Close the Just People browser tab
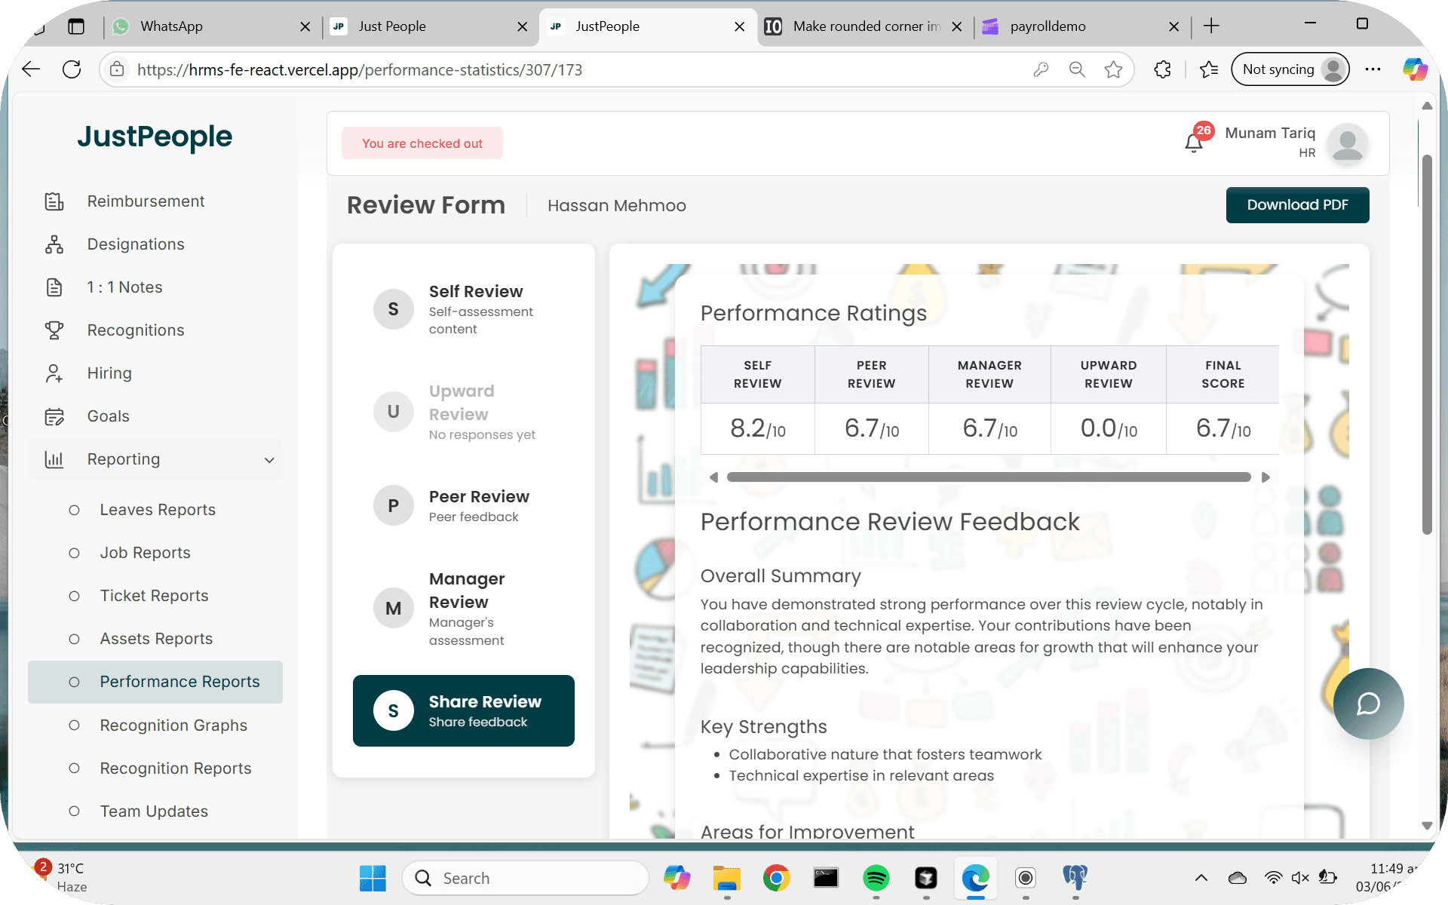 tap(522, 26)
